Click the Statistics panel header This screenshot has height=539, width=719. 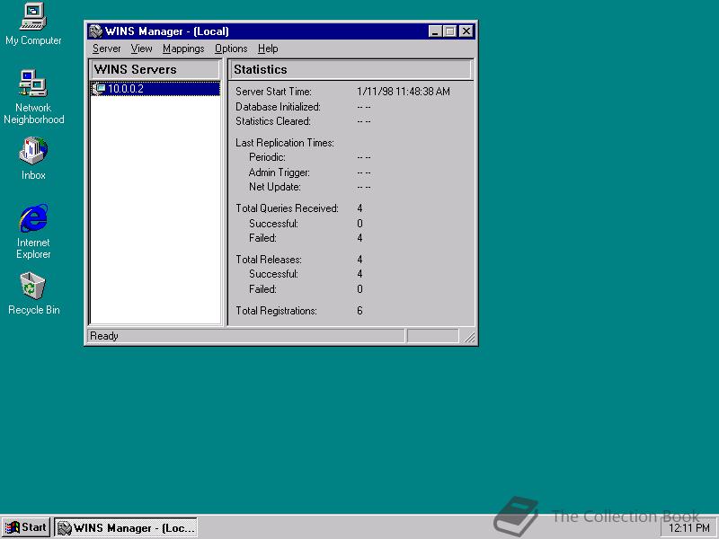coord(351,70)
